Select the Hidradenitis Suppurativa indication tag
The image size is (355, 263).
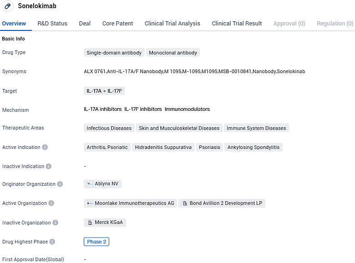(163, 147)
